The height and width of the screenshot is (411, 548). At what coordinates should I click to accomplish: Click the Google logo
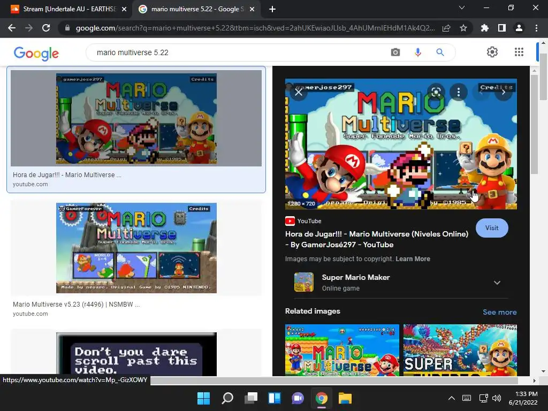coord(36,53)
